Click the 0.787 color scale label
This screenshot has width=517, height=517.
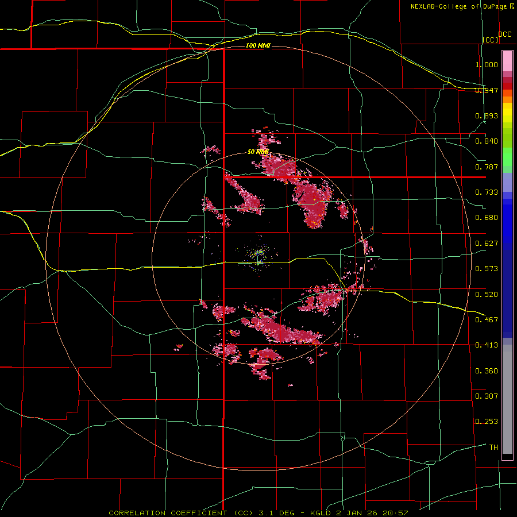pos(487,167)
